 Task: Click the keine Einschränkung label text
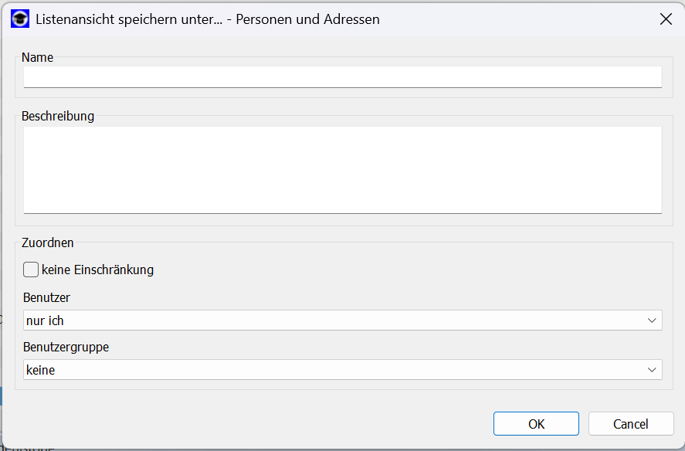point(97,270)
